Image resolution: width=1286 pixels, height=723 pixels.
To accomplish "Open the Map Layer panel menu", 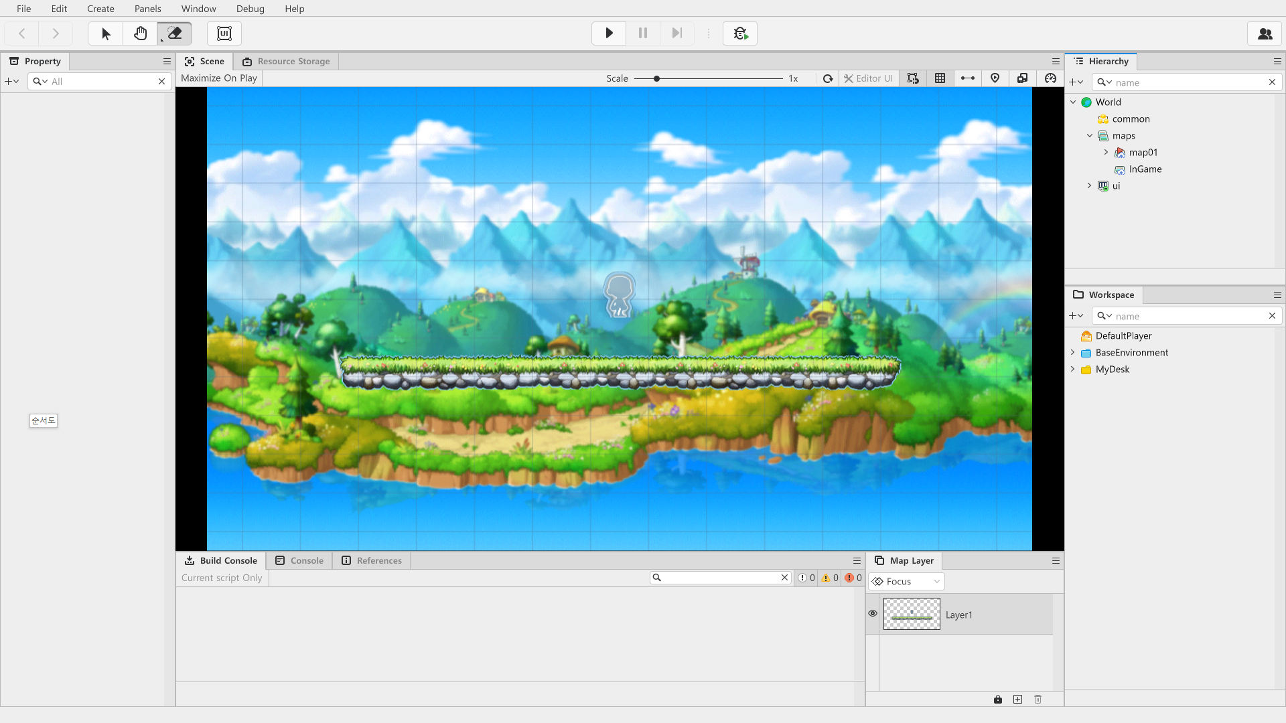I will pyautogui.click(x=1056, y=560).
